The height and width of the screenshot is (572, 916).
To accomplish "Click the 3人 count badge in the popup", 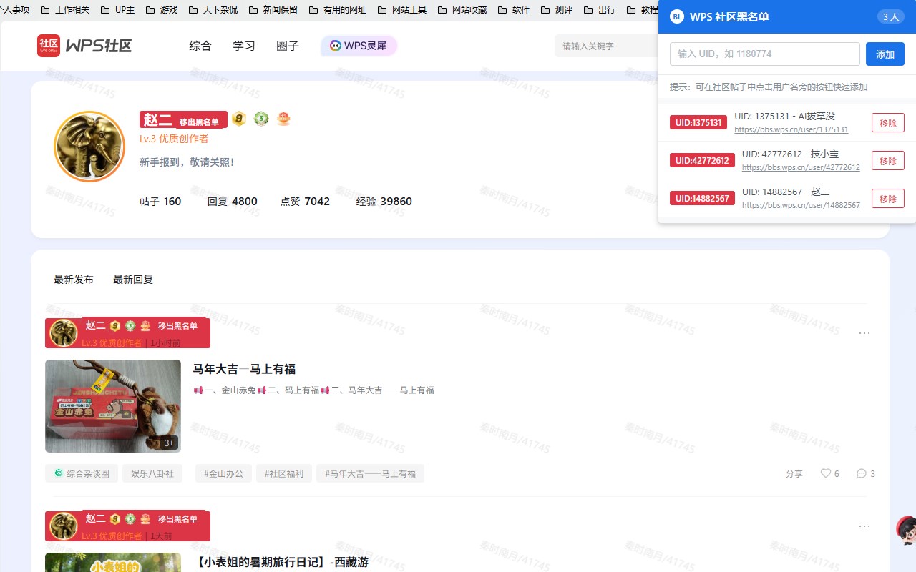I will (x=891, y=17).
